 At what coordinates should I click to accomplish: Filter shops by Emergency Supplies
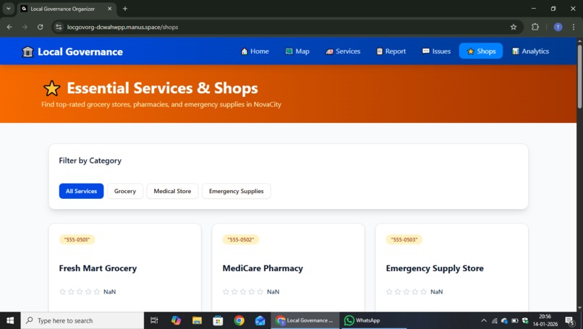236,191
